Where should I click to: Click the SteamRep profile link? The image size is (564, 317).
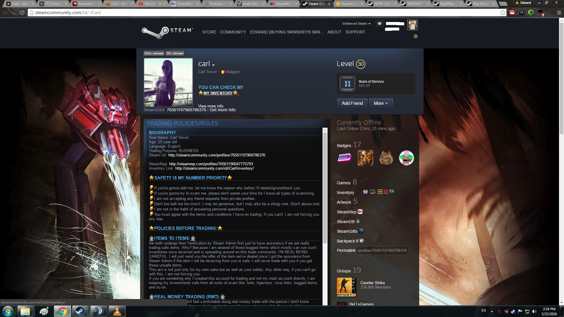pyautogui.click(x=211, y=164)
